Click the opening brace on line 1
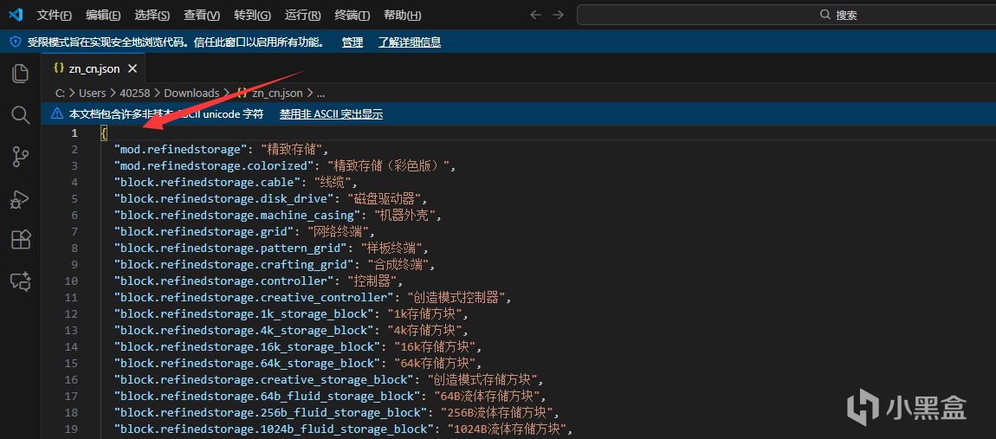 click(104, 132)
